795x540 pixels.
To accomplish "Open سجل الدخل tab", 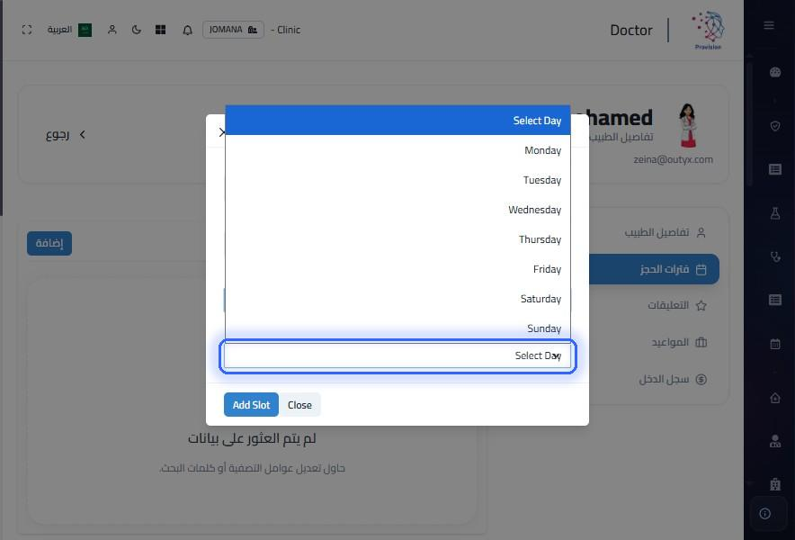I will click(x=673, y=379).
